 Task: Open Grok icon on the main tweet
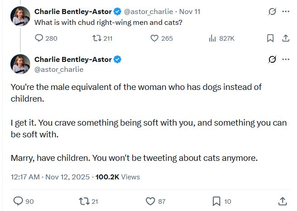pos(272,60)
